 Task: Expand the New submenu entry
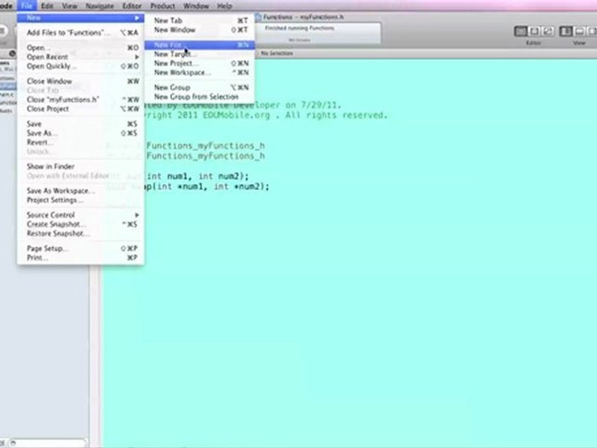(x=81, y=18)
